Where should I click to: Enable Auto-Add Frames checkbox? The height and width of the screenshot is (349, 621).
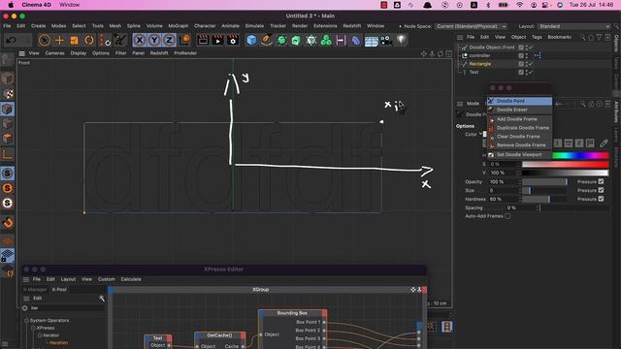[x=507, y=216]
